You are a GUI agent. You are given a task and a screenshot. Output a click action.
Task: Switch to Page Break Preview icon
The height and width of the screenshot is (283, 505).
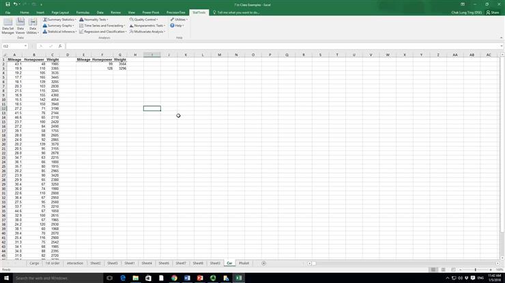[453, 270]
